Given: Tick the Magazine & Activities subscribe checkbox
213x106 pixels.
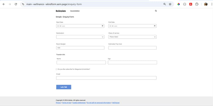Looking at the screenshot, I should [x=57, y=69].
